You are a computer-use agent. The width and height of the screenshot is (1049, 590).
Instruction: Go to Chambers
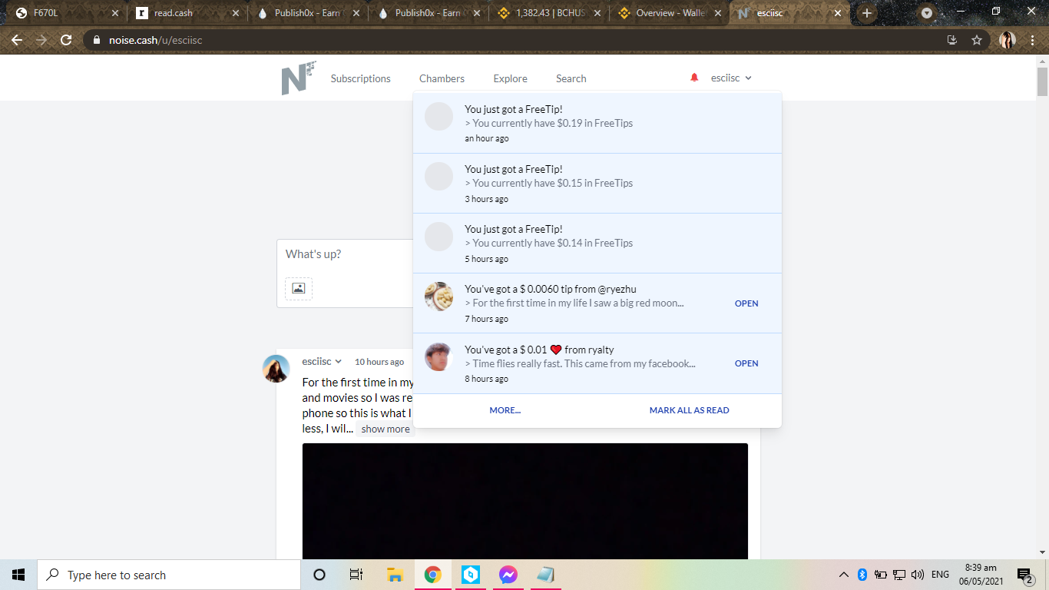[x=442, y=78]
